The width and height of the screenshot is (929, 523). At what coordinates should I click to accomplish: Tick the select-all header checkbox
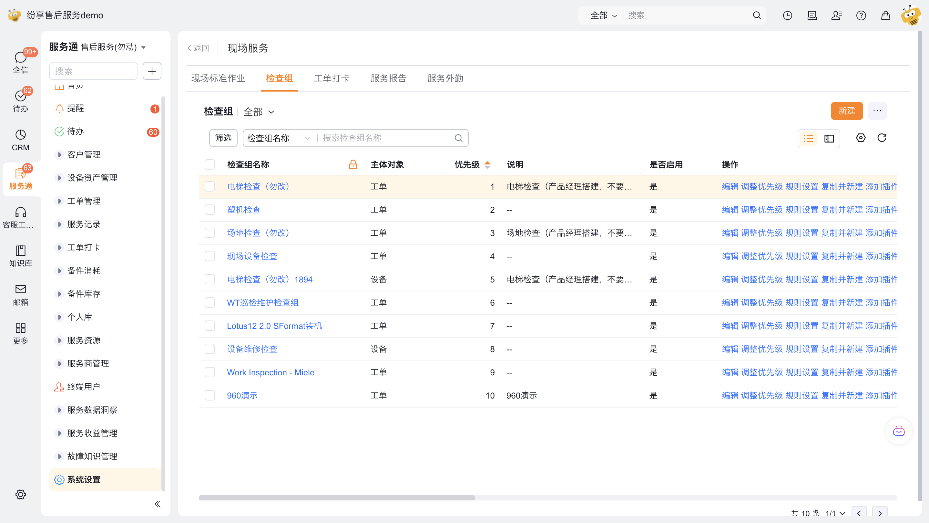(209, 165)
